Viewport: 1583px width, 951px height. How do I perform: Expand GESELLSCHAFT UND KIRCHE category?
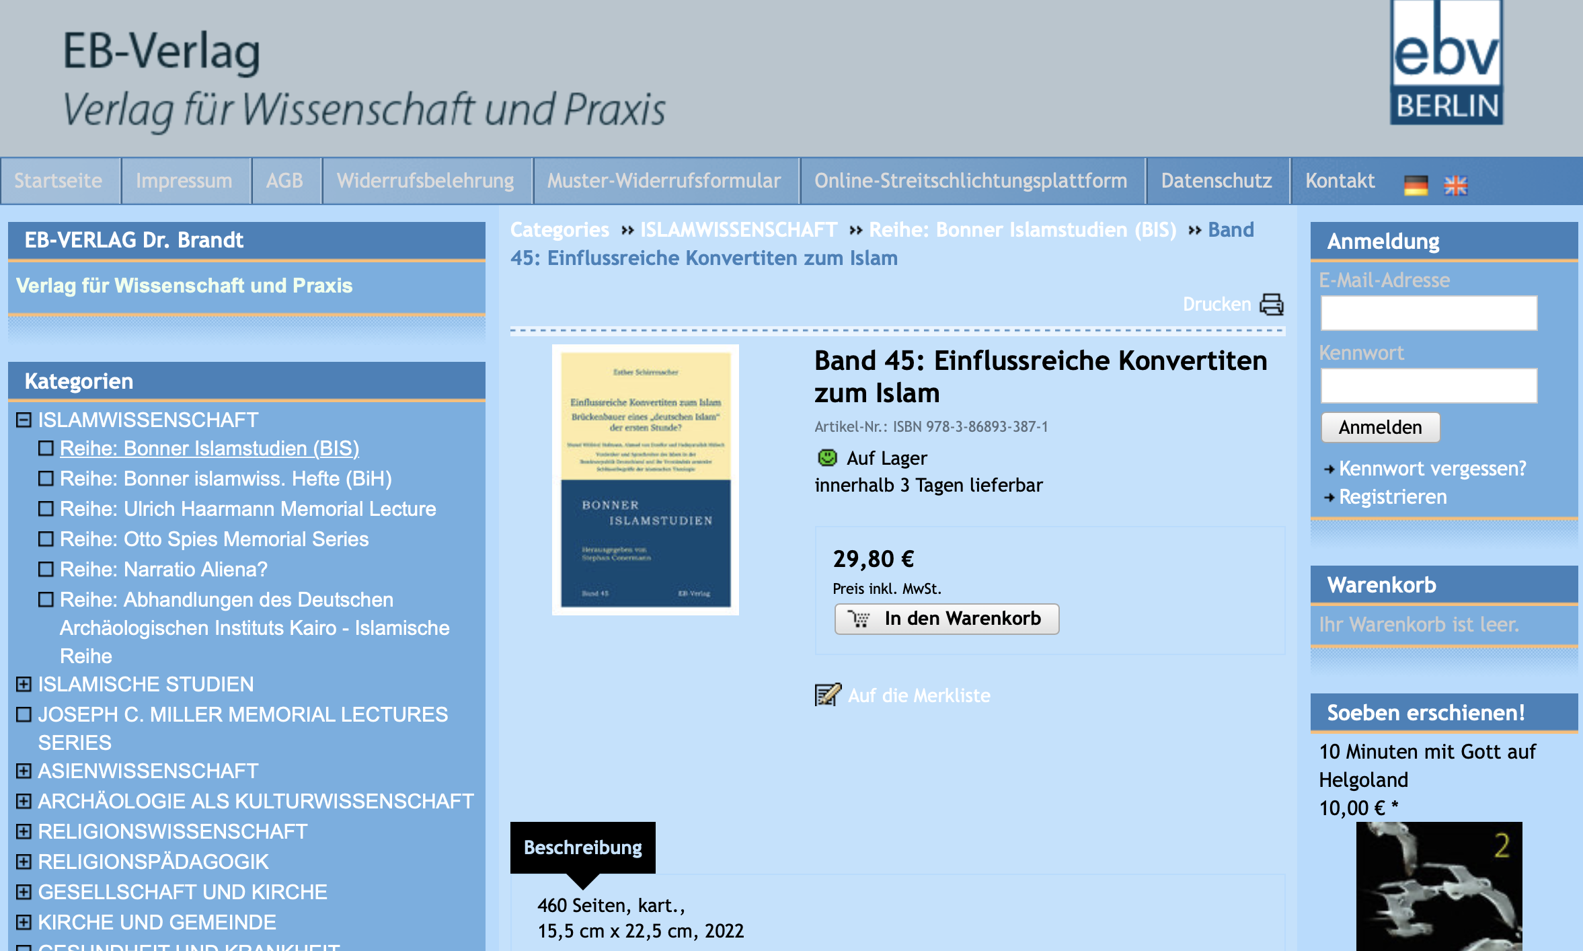tap(24, 892)
